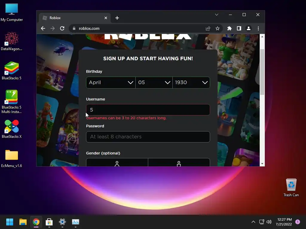
Task: Select BlueStacks 5 Multi-Instance shortcut
Action: (12, 102)
